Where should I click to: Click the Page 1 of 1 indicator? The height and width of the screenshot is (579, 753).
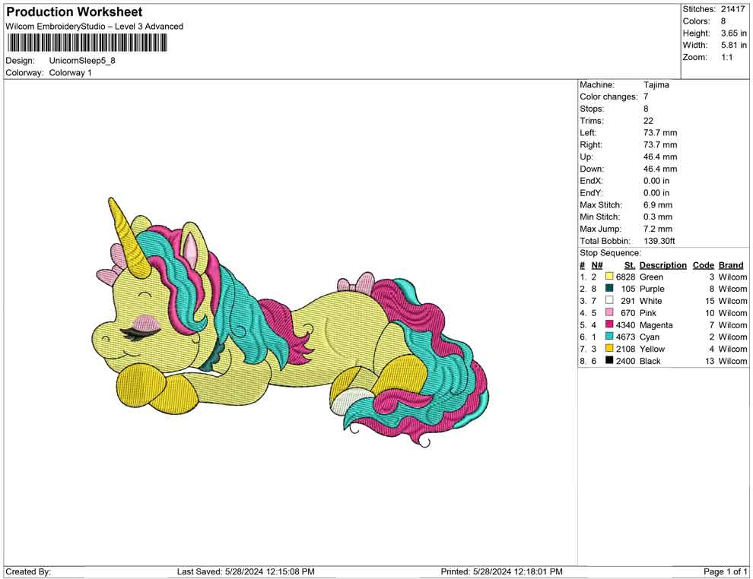tap(725, 571)
